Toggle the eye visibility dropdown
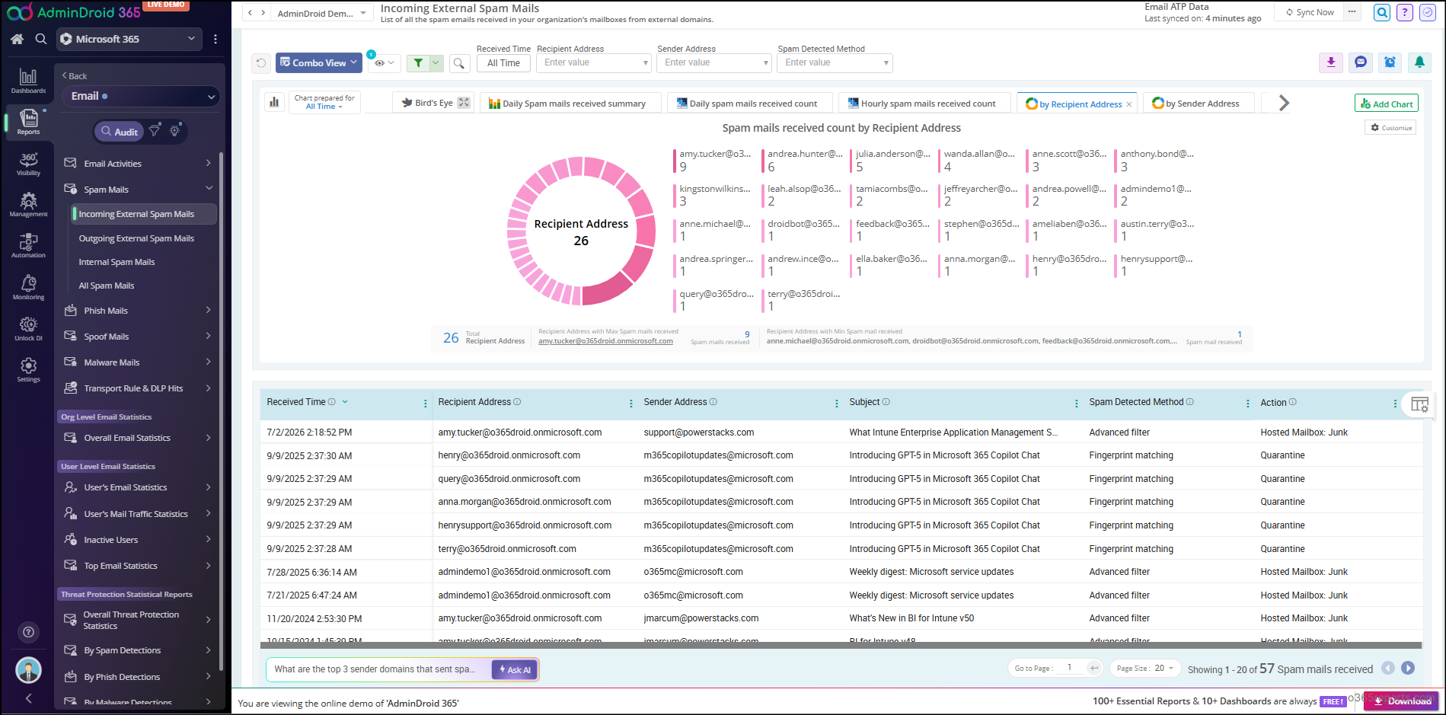 pyautogui.click(x=384, y=63)
